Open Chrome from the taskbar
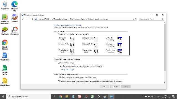This screenshot has width=177, height=99. (x=61, y=97)
